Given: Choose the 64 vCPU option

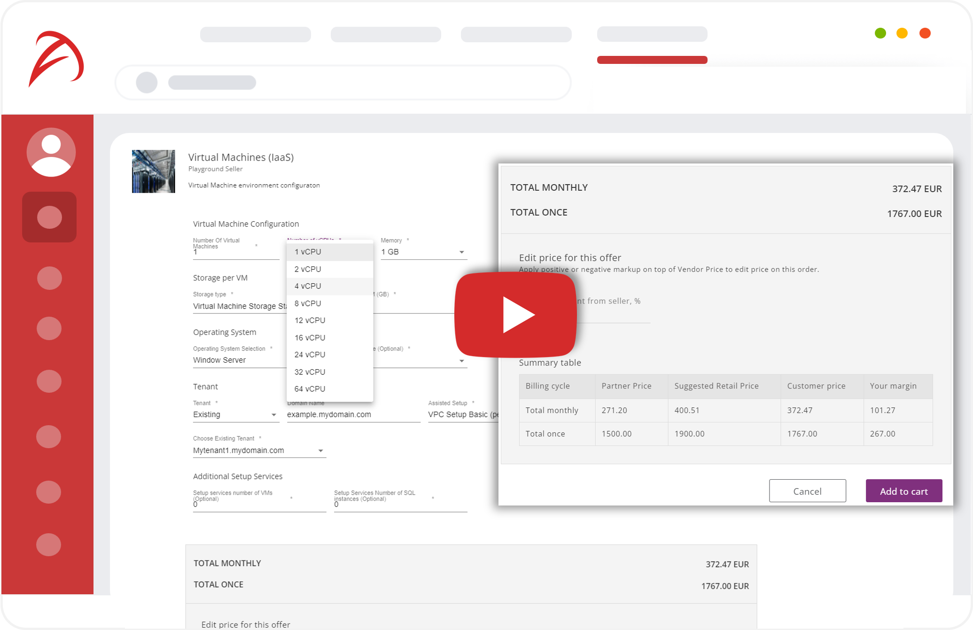Looking at the screenshot, I should point(330,389).
